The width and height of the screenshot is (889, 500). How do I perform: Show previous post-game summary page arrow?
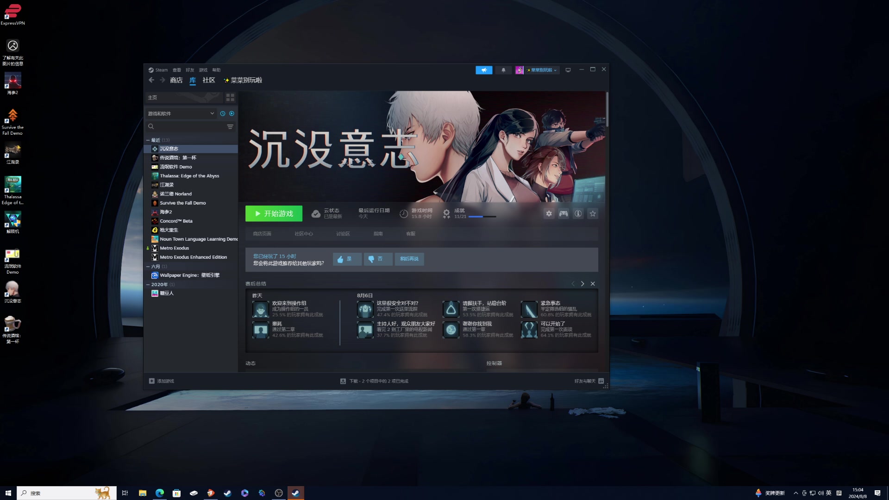coord(573,284)
